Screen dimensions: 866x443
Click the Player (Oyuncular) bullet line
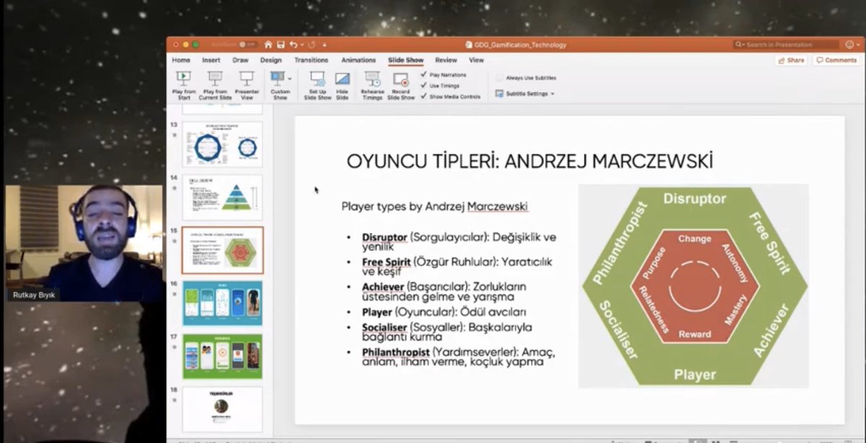[444, 312]
